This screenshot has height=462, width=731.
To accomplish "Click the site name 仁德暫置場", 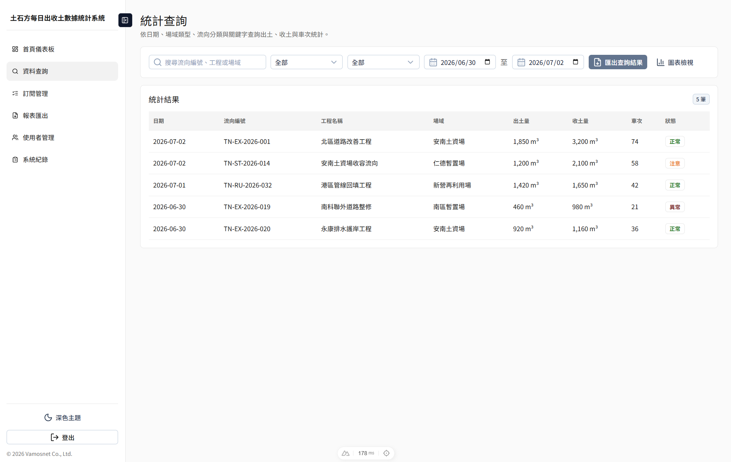I will (x=449, y=163).
